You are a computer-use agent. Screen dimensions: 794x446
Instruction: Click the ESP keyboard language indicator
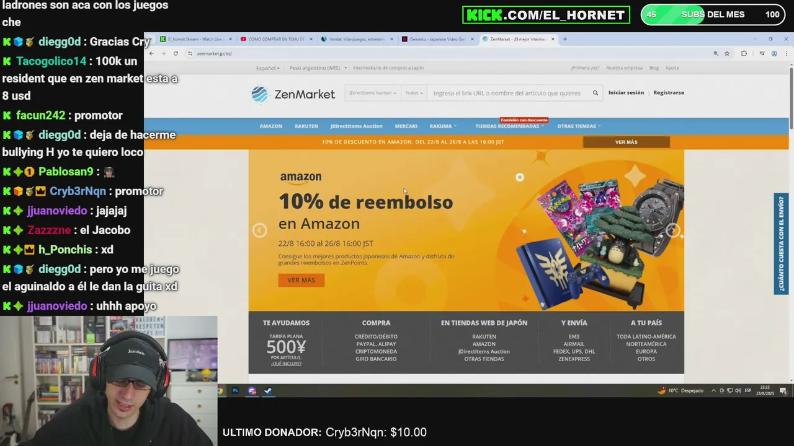[748, 391]
